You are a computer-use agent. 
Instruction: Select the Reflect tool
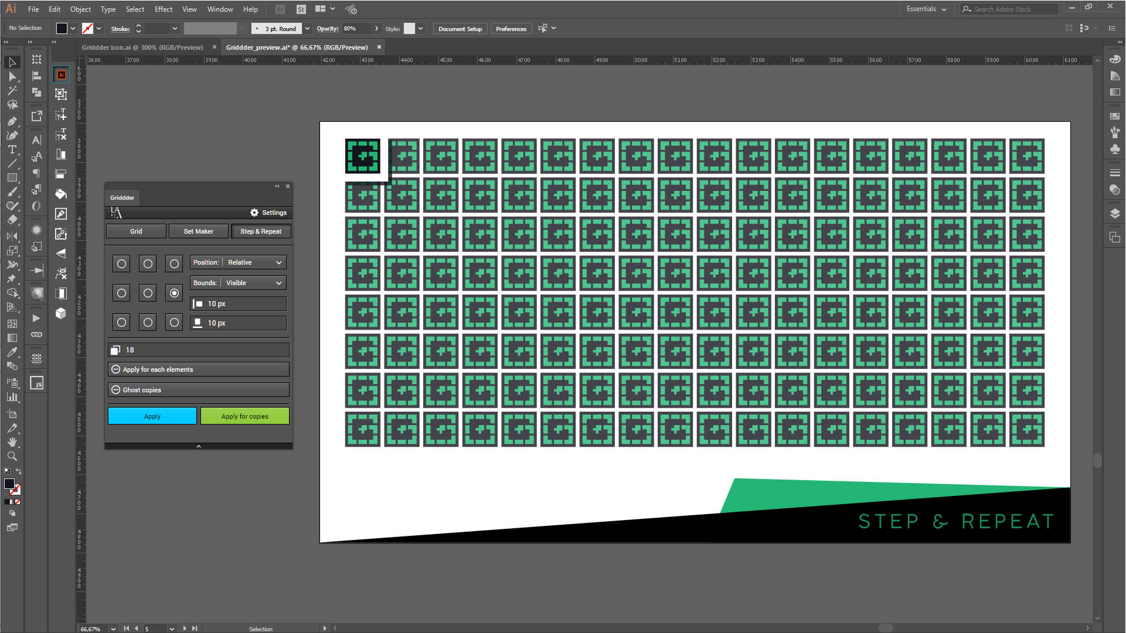click(x=12, y=236)
